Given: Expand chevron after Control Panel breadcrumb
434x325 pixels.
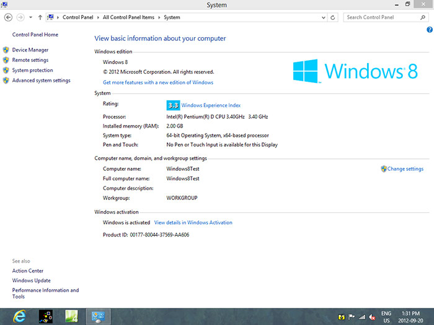Looking at the screenshot, I should (x=98, y=17).
